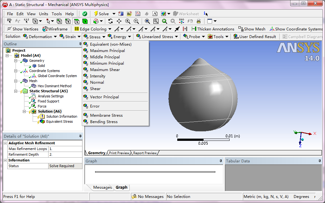Toggle Wireframe display

click(55, 29)
